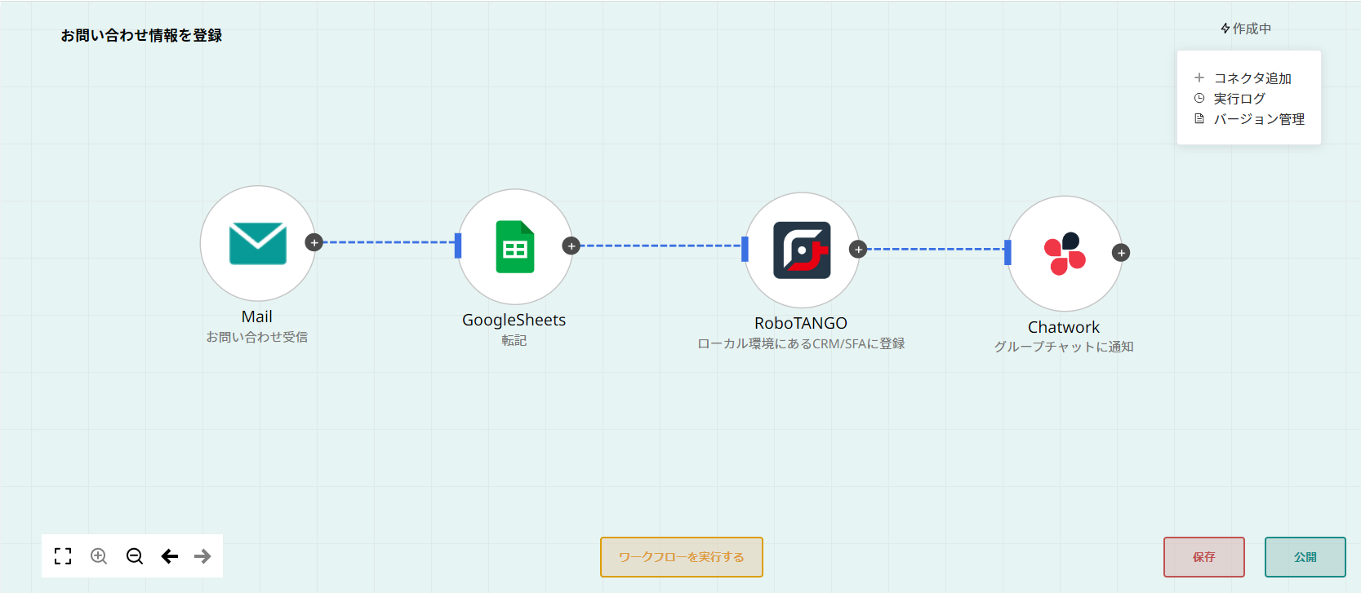
Task: Redo with the right arrow icon
Action: click(202, 556)
